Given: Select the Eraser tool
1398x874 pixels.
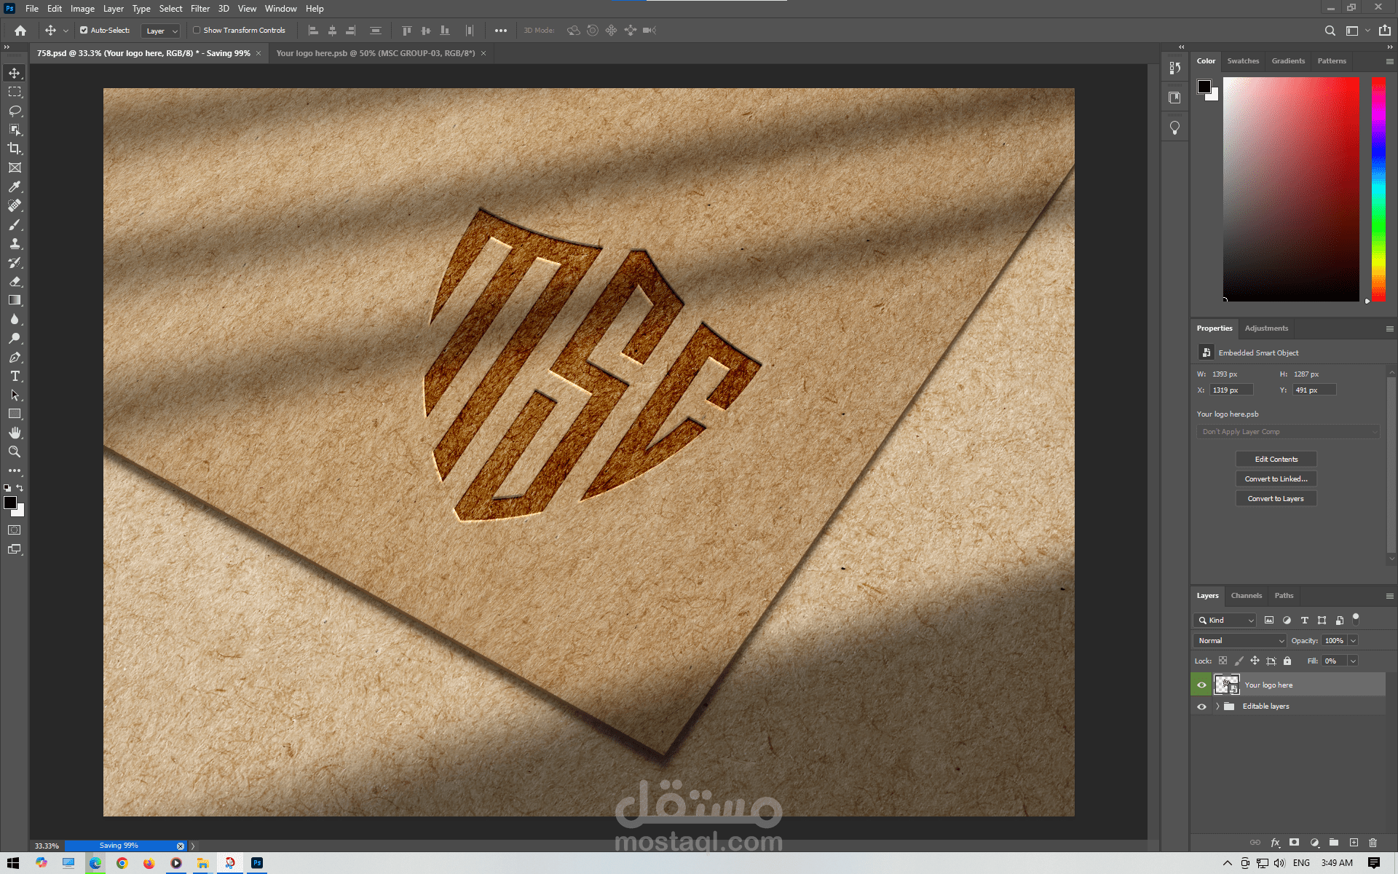Looking at the screenshot, I should (15, 281).
